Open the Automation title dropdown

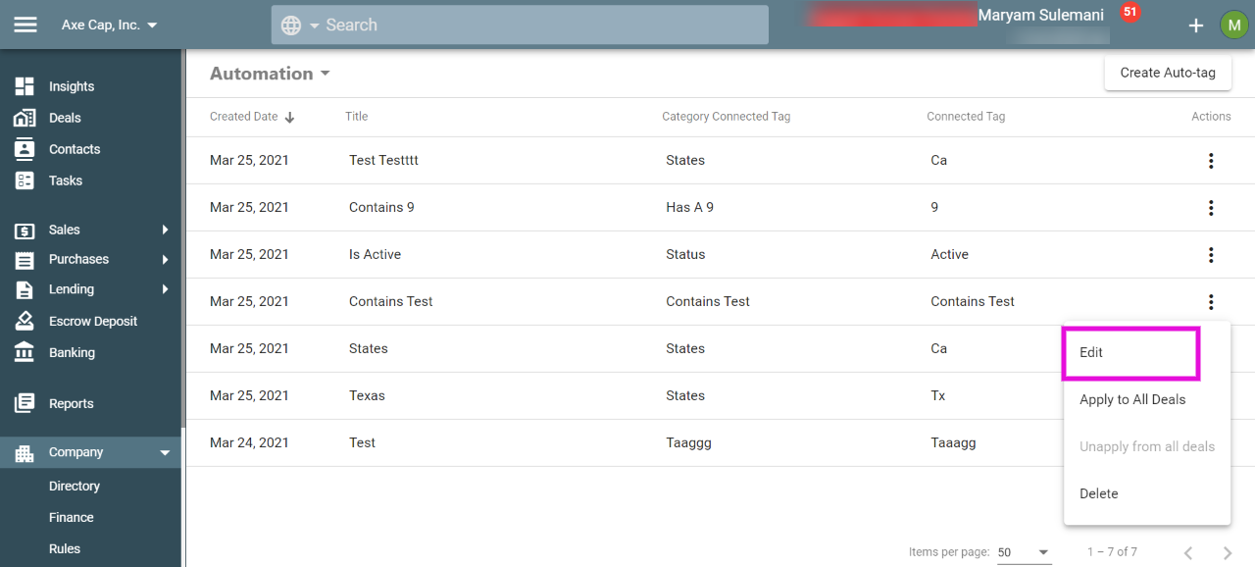pos(270,74)
